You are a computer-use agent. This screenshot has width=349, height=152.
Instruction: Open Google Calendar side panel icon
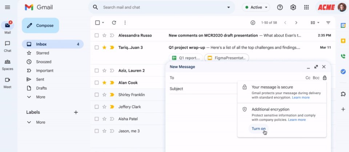[x=343, y=25]
